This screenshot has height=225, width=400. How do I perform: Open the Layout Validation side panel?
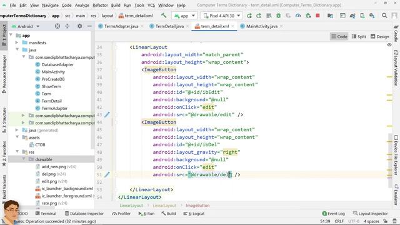396,68
